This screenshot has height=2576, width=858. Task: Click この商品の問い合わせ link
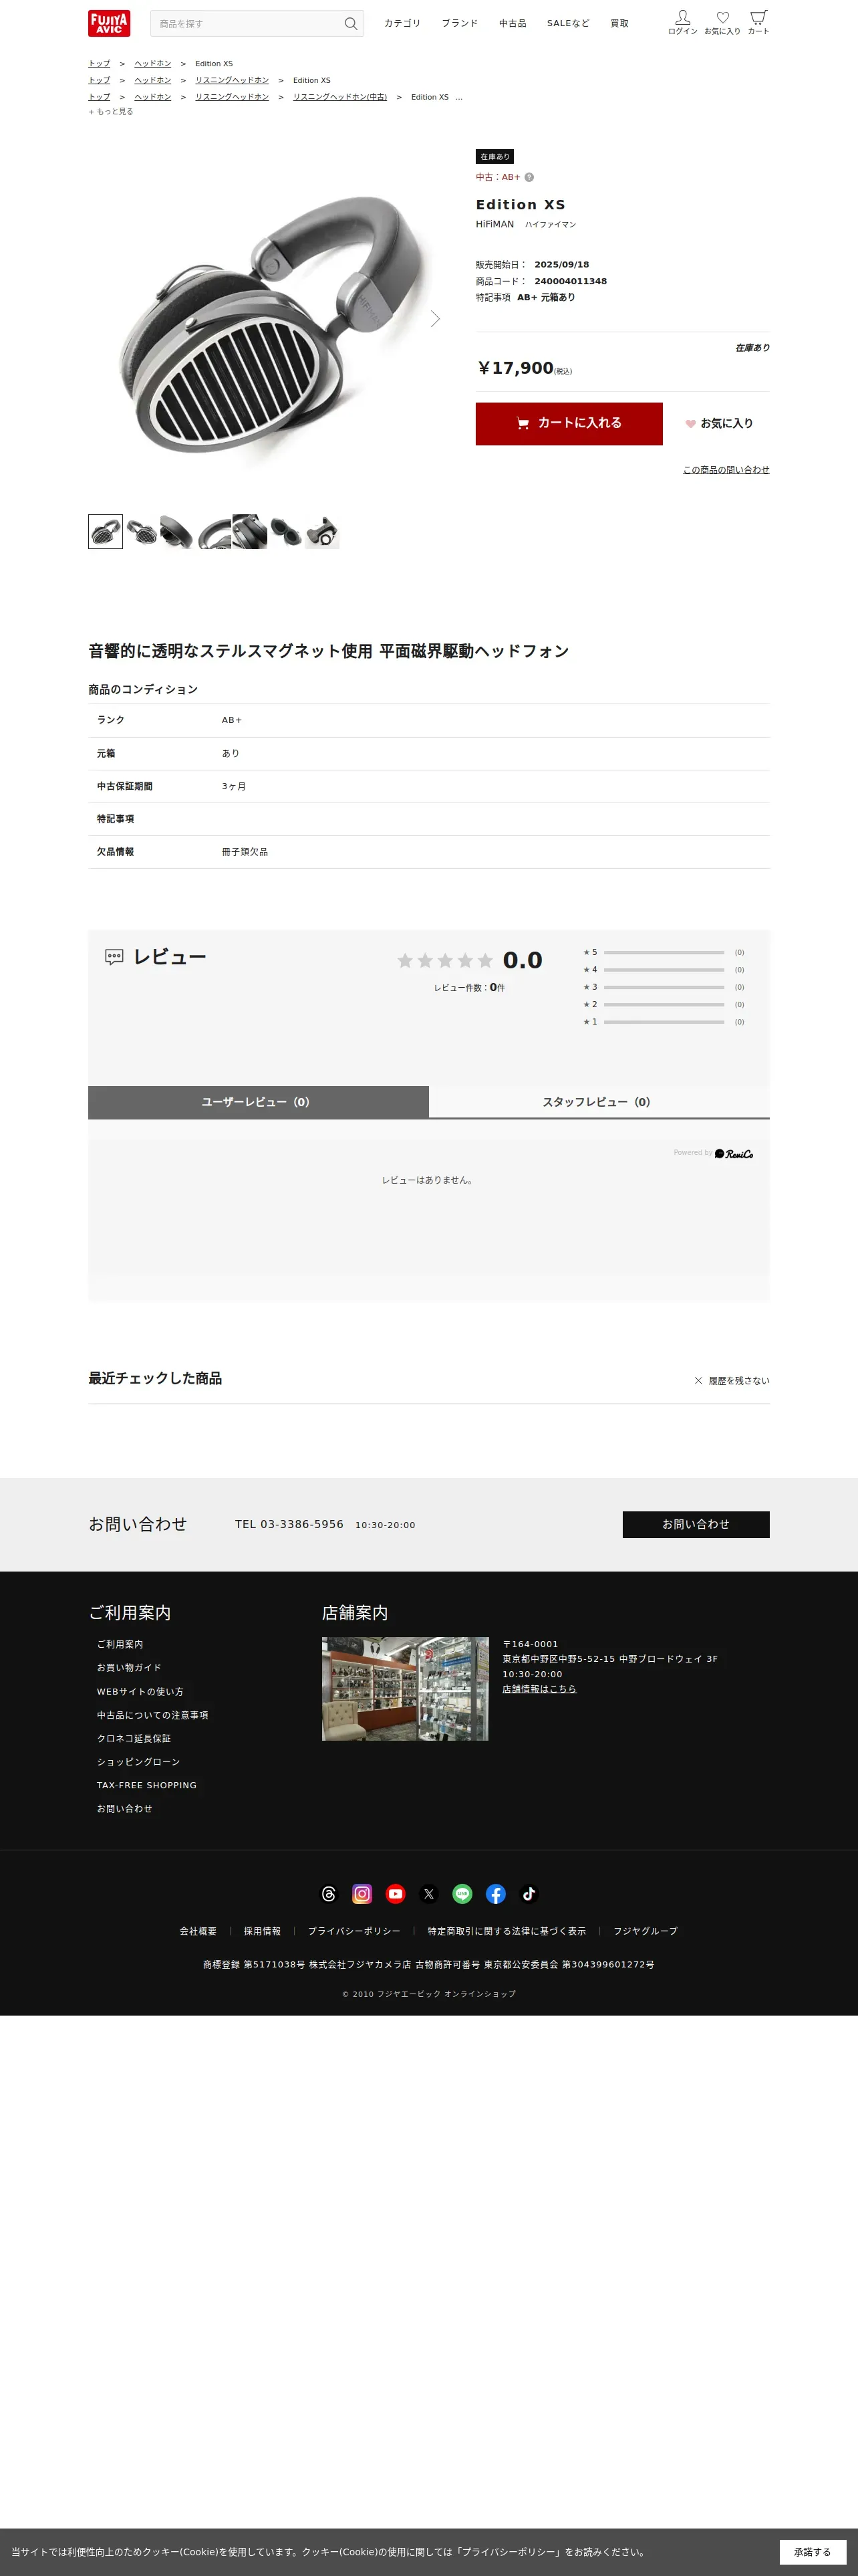pos(726,470)
